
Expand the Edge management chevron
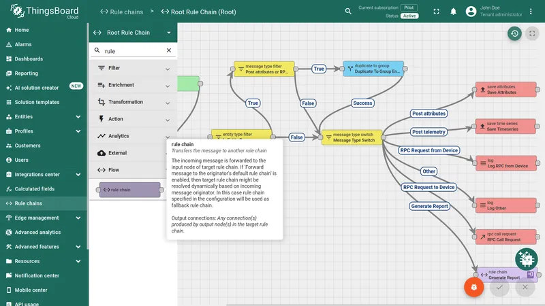tap(78, 218)
